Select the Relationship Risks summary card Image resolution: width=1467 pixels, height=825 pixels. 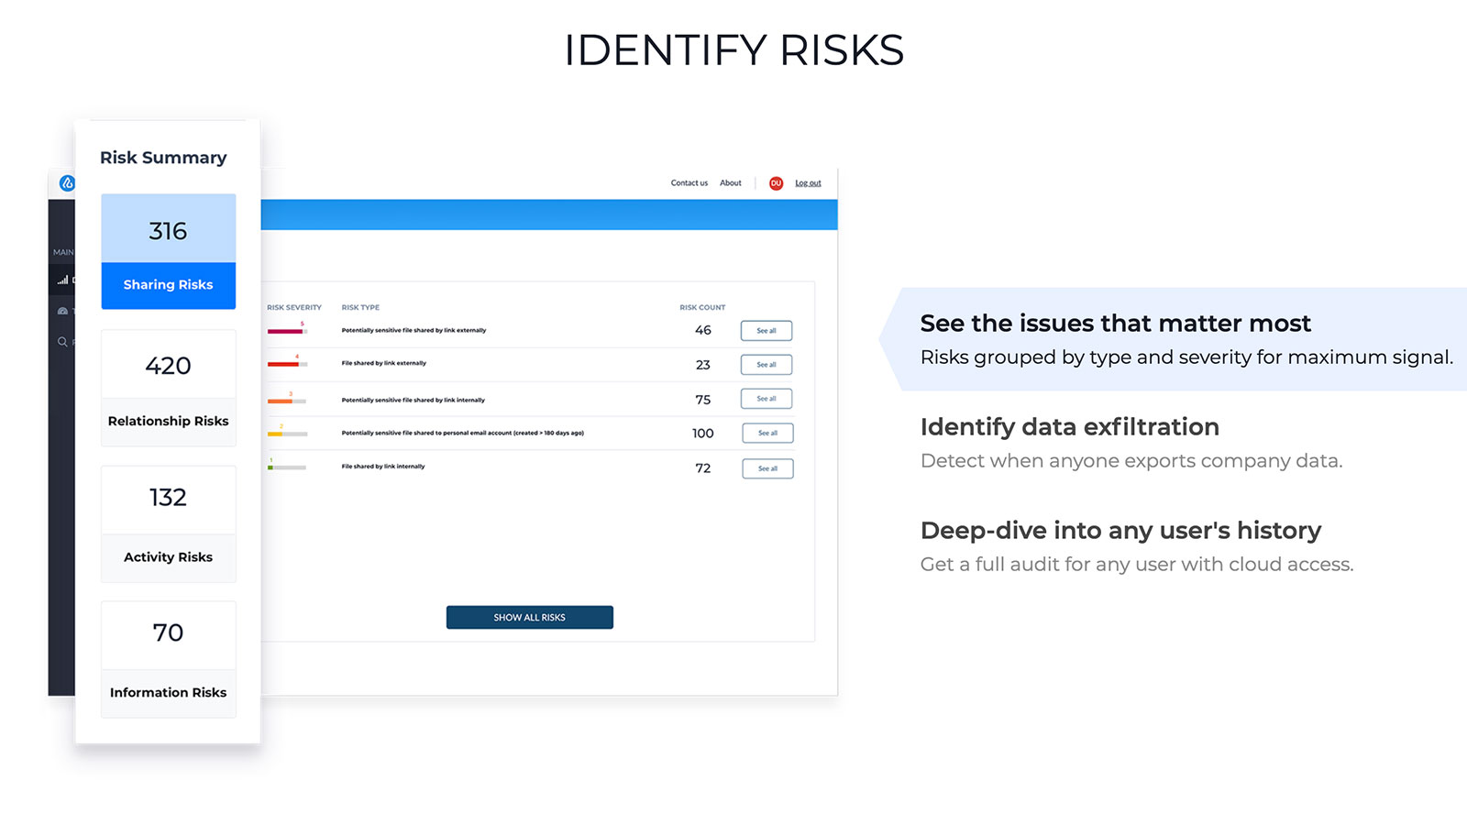coord(169,388)
